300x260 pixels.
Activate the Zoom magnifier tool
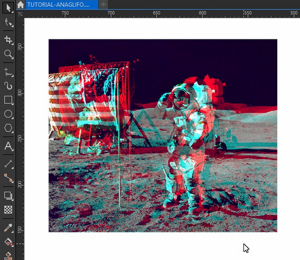(8, 54)
